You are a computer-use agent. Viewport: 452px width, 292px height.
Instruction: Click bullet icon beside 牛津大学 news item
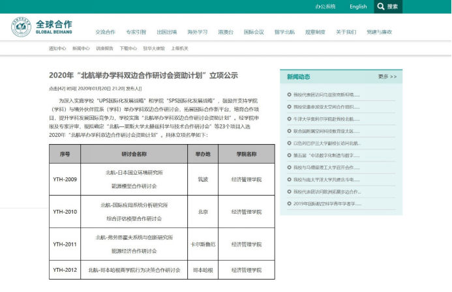289,119
